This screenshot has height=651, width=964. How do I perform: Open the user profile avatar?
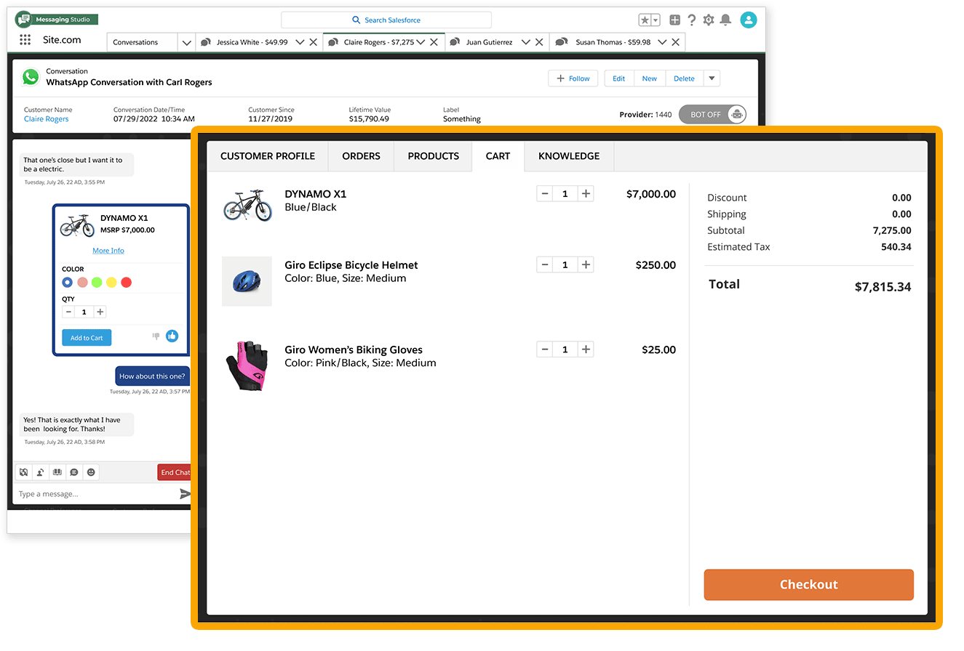point(749,20)
